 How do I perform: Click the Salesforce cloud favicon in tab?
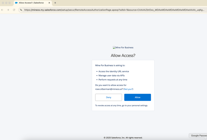(16, 3)
